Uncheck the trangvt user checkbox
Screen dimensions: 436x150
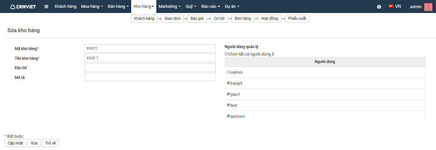[228, 83]
